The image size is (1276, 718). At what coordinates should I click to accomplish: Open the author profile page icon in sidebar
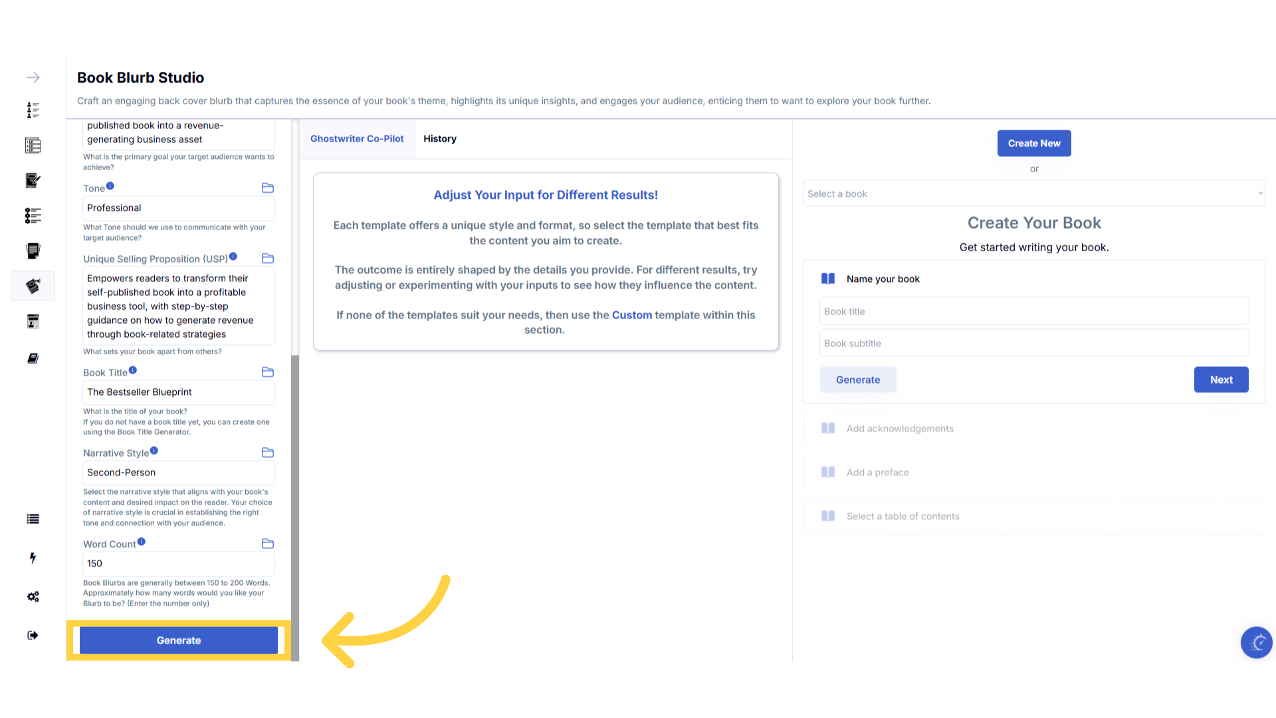tap(33, 322)
